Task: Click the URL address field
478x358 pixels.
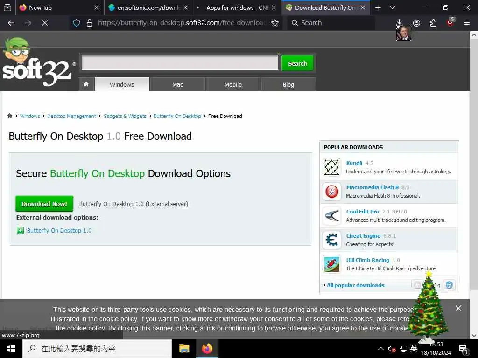Action: click(x=182, y=23)
